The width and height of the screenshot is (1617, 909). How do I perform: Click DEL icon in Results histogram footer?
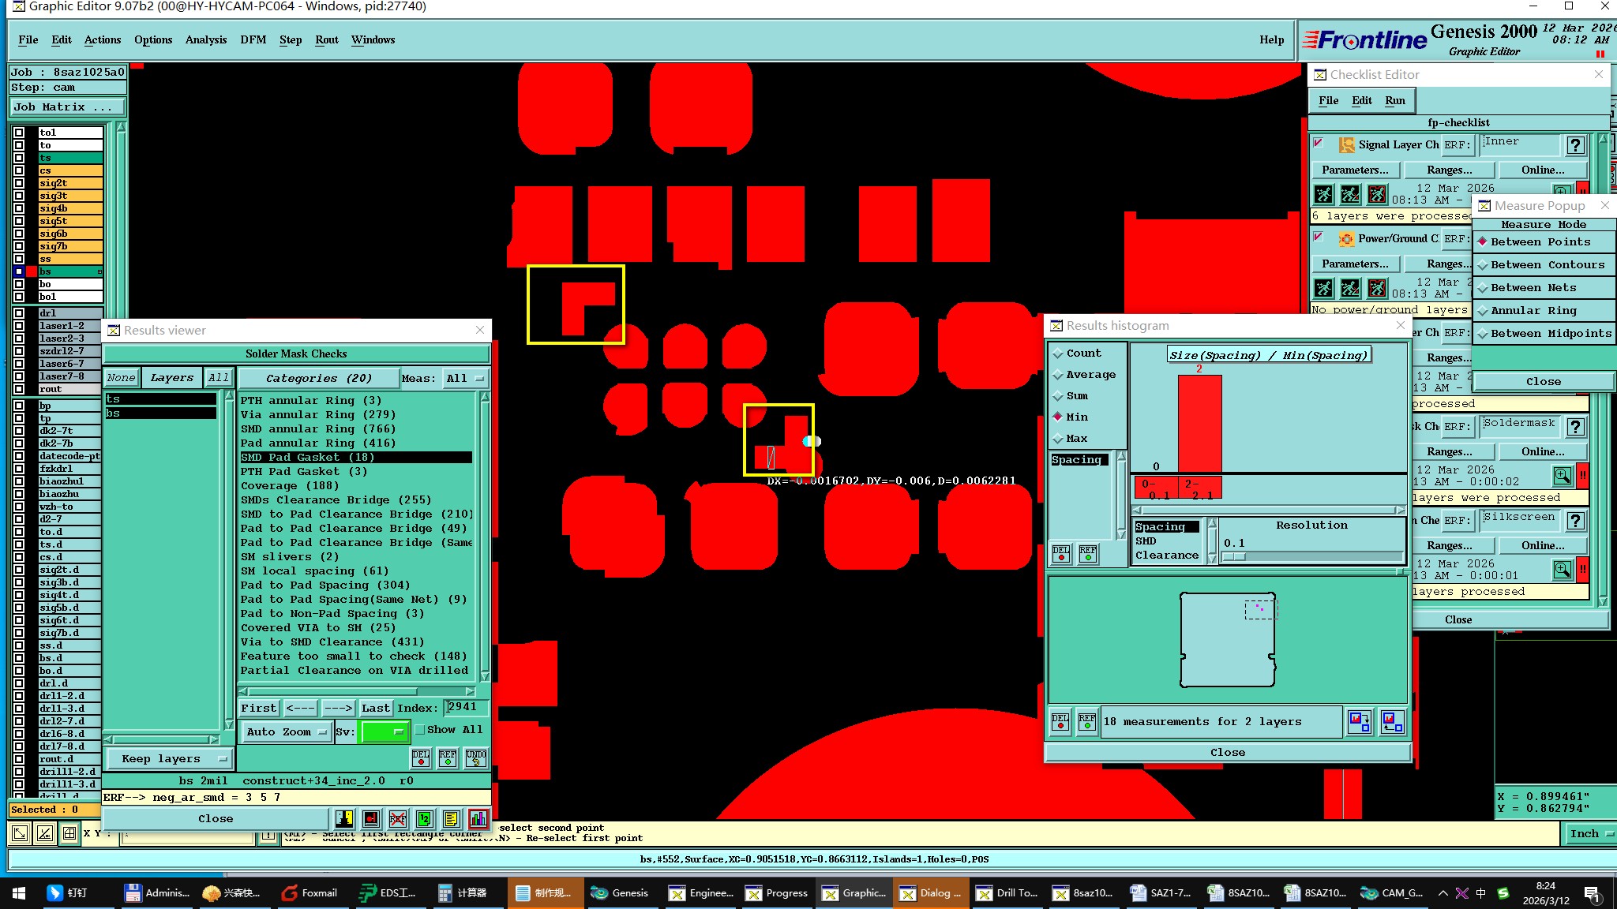click(1060, 721)
